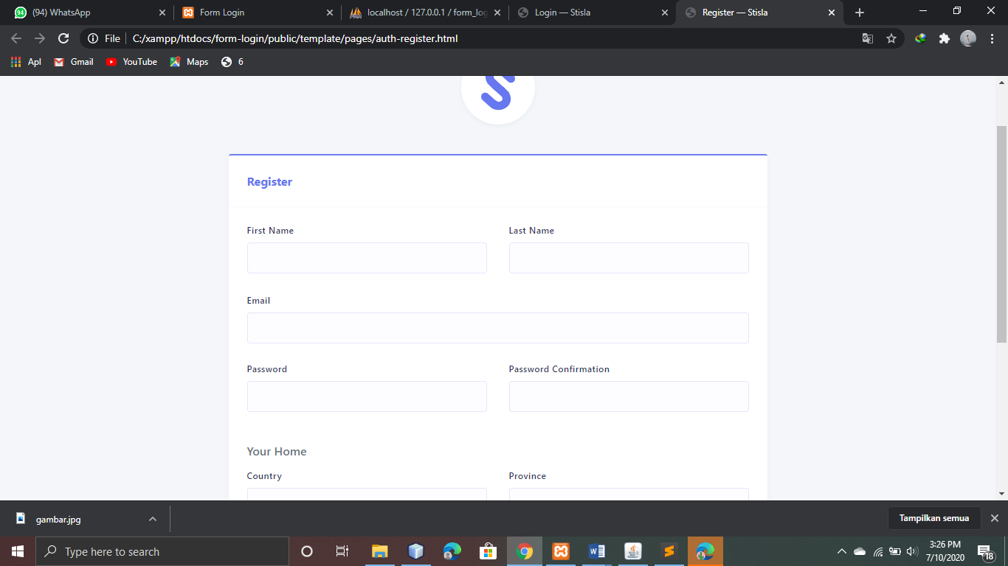Show hidden system tray icons
The width and height of the screenshot is (1008, 566).
[841, 551]
